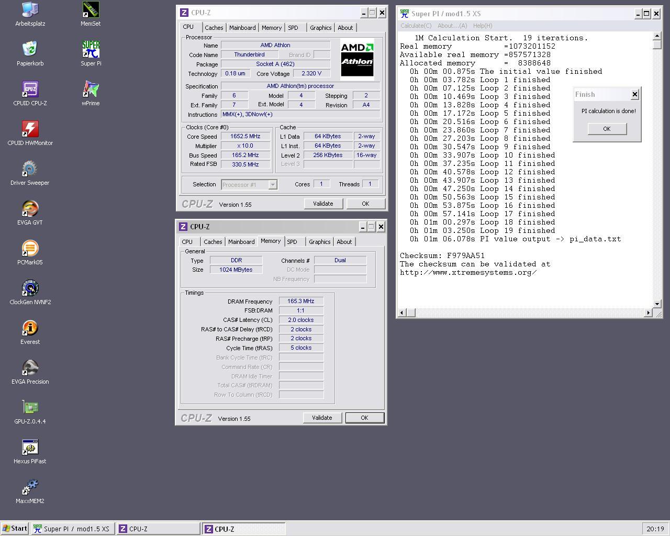The height and width of the screenshot is (536, 670).
Task: Open Graphics tab in upper CPU-Z window
Action: tap(320, 28)
